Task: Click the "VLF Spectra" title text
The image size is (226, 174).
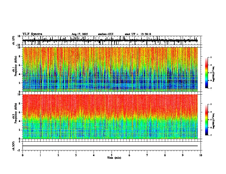Action: 32,34
